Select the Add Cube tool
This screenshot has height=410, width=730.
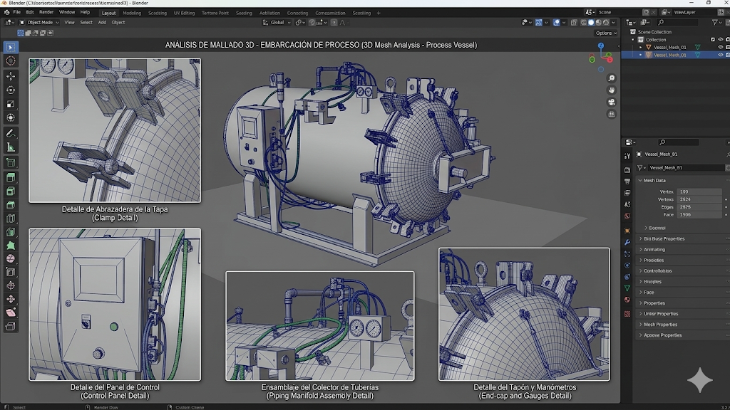11,163
